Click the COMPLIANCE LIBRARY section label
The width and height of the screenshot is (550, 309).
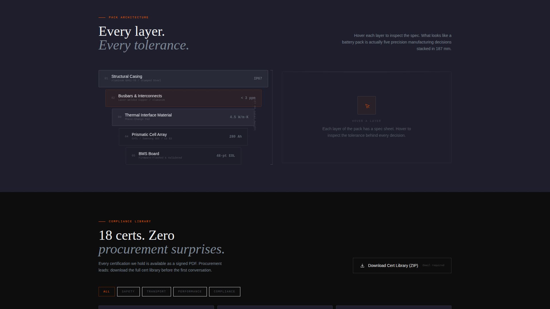tap(130, 221)
